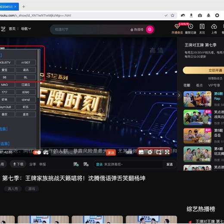Open the 关注 follow bookmark icon
The height and width of the screenshot is (224, 224).
click(202, 26)
